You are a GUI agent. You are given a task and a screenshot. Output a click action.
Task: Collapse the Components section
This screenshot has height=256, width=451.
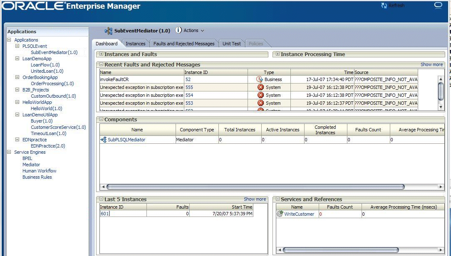point(101,119)
